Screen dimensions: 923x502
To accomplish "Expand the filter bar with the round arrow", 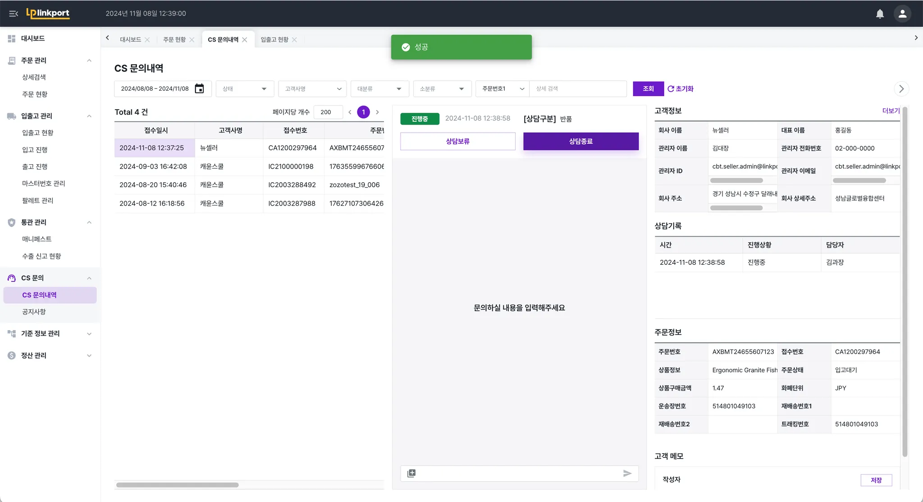I will (x=901, y=89).
